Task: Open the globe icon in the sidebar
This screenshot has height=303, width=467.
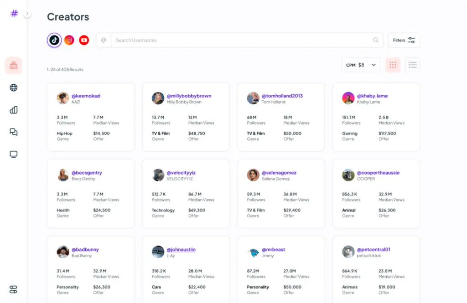Action: [x=13, y=87]
